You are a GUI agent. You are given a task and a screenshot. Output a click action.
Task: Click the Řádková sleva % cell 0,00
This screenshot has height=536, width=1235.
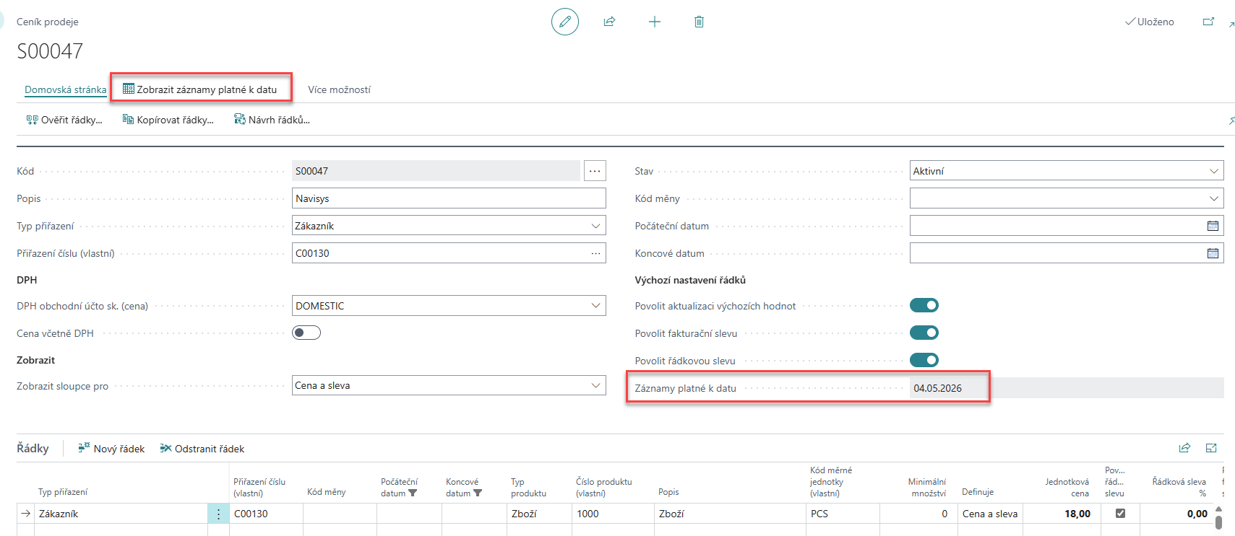click(1178, 514)
